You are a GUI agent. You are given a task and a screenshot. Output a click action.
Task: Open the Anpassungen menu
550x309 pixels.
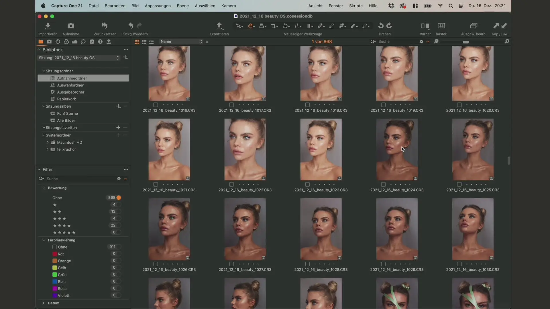[x=158, y=6]
